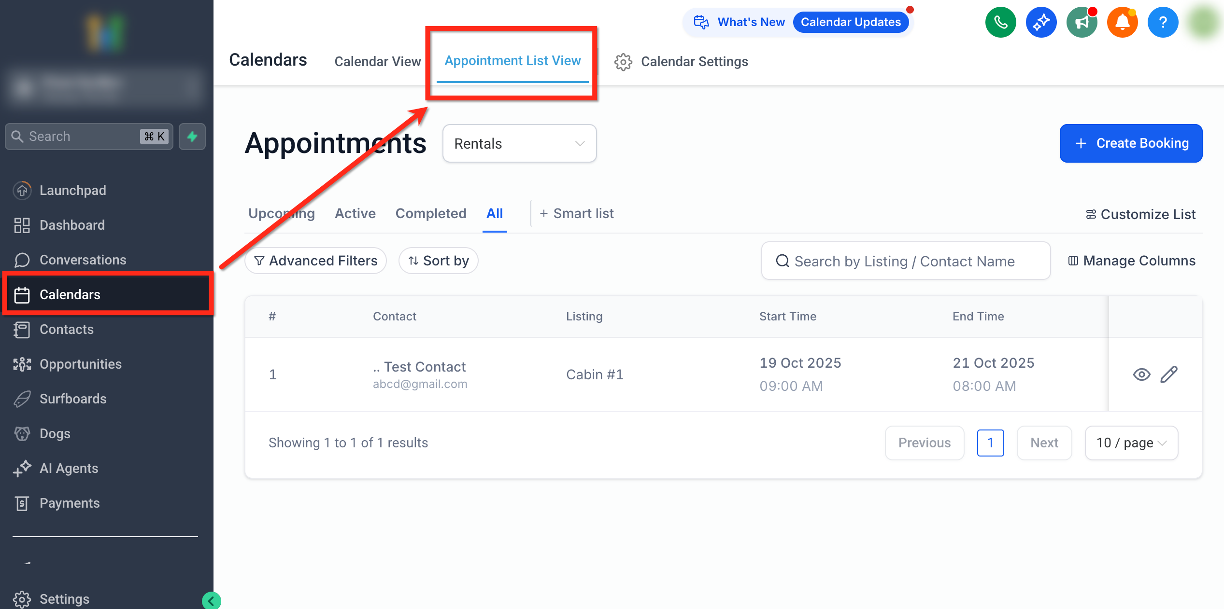Screen dimensions: 1224x609
Task: Click the green lightning quick actions icon
Action: 192,137
